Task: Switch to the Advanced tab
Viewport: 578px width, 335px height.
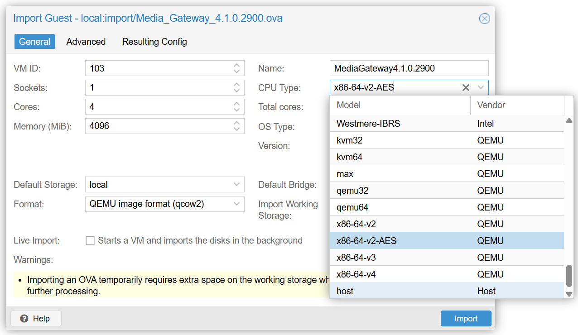Action: pos(86,42)
